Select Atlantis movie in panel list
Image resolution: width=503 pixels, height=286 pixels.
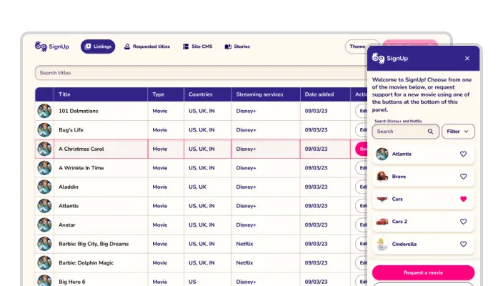pos(423,154)
